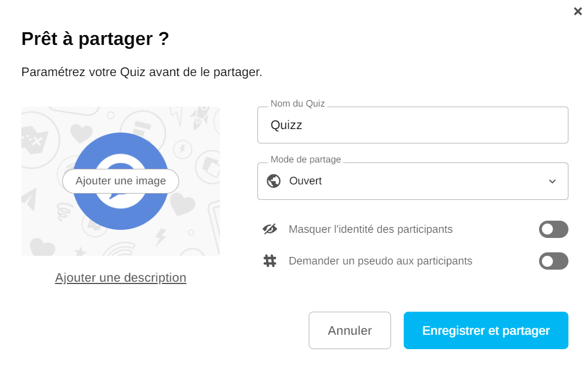The height and width of the screenshot is (367, 588).
Task: Click the globe icon in sharing mode
Action: (x=274, y=181)
